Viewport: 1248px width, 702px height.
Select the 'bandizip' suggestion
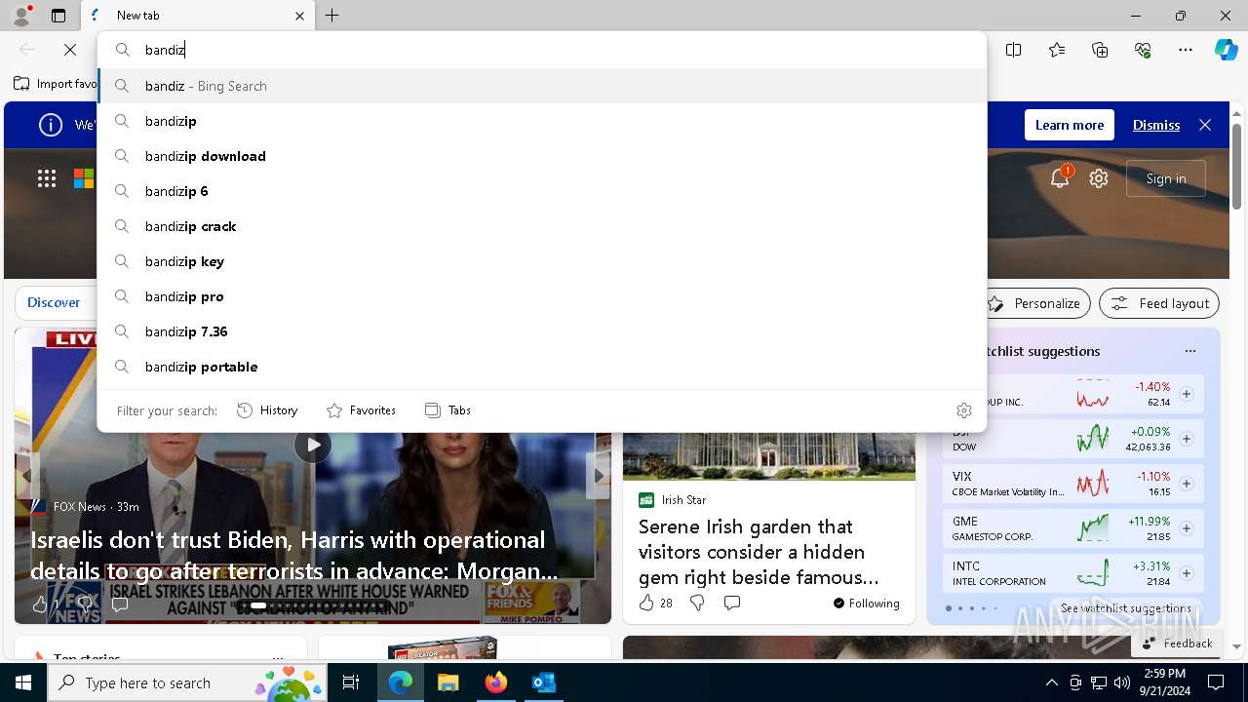pyautogui.click(x=542, y=121)
